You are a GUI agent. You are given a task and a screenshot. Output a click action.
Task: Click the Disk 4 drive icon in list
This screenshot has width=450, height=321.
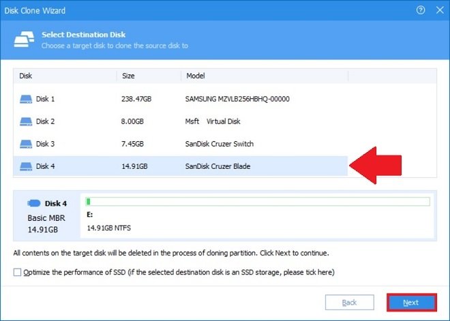(x=26, y=166)
